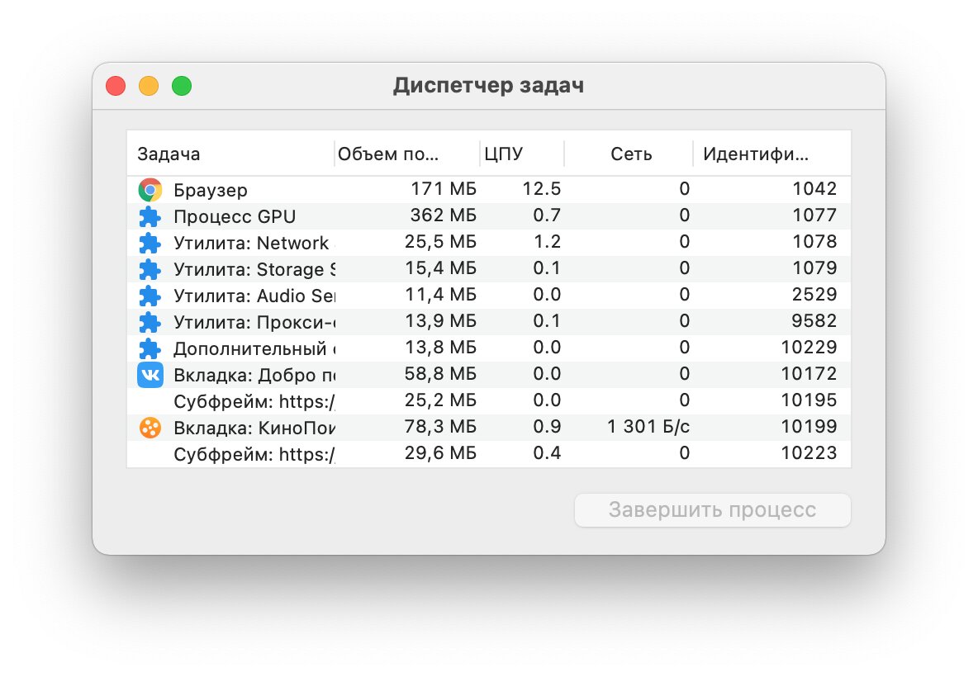Click the VK icon of Вкладка: Добро
This screenshot has width=978, height=677.
click(x=150, y=375)
